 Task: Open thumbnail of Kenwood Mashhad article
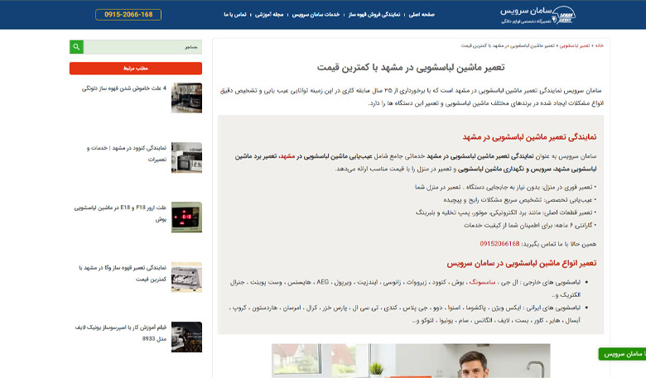(x=186, y=157)
